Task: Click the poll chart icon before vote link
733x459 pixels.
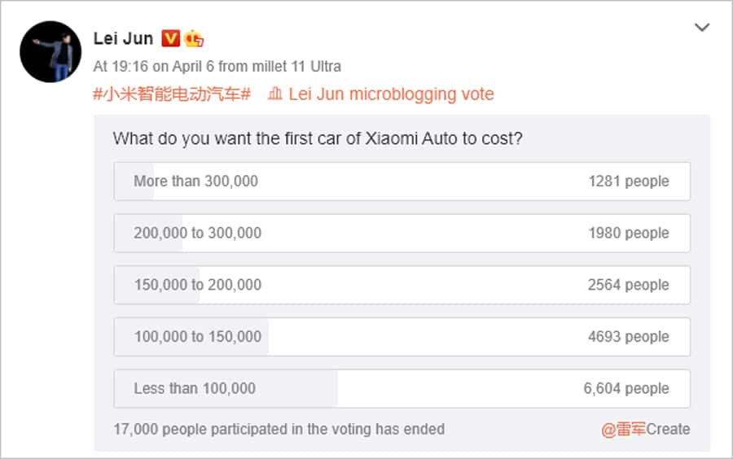Action: (274, 94)
